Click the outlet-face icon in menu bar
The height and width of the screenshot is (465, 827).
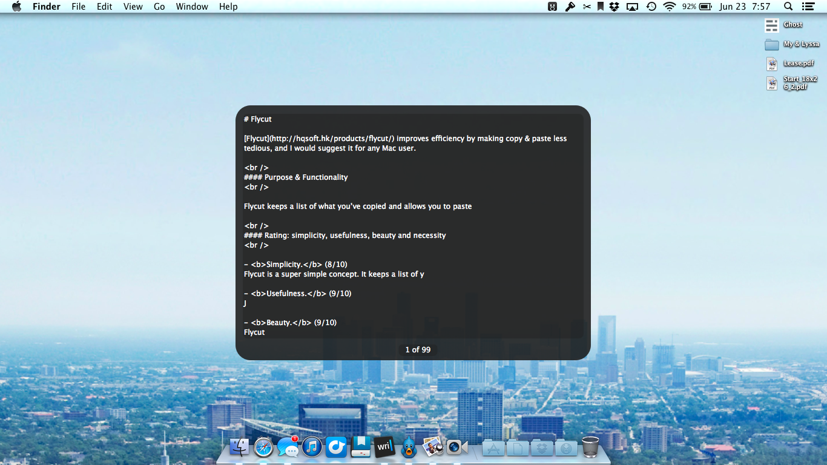pyautogui.click(x=552, y=7)
